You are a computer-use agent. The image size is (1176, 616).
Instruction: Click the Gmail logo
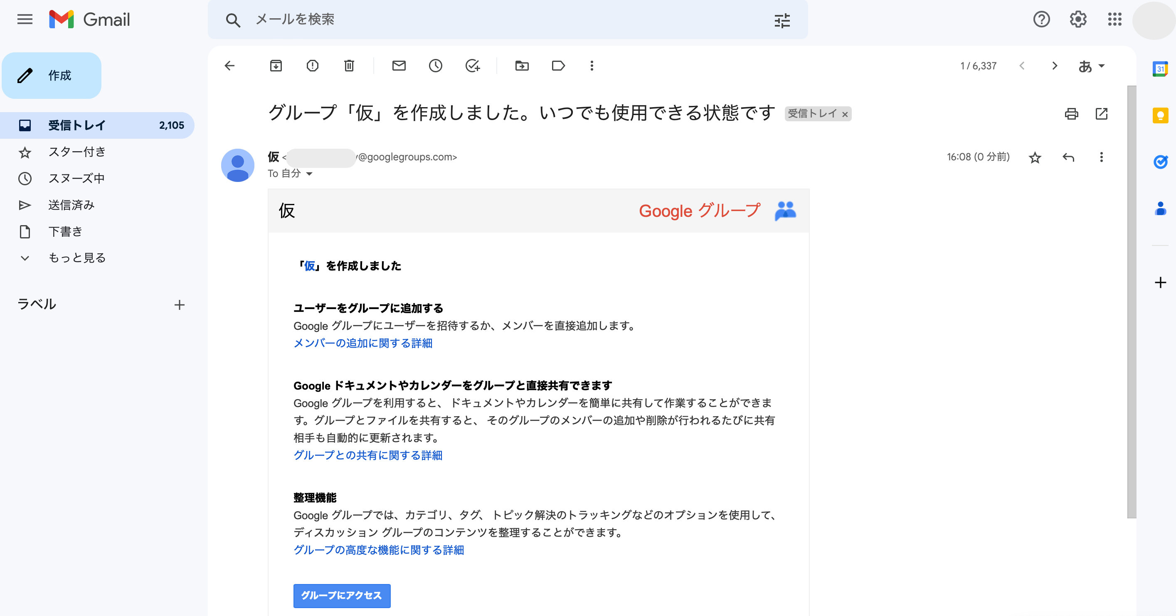[x=89, y=20]
